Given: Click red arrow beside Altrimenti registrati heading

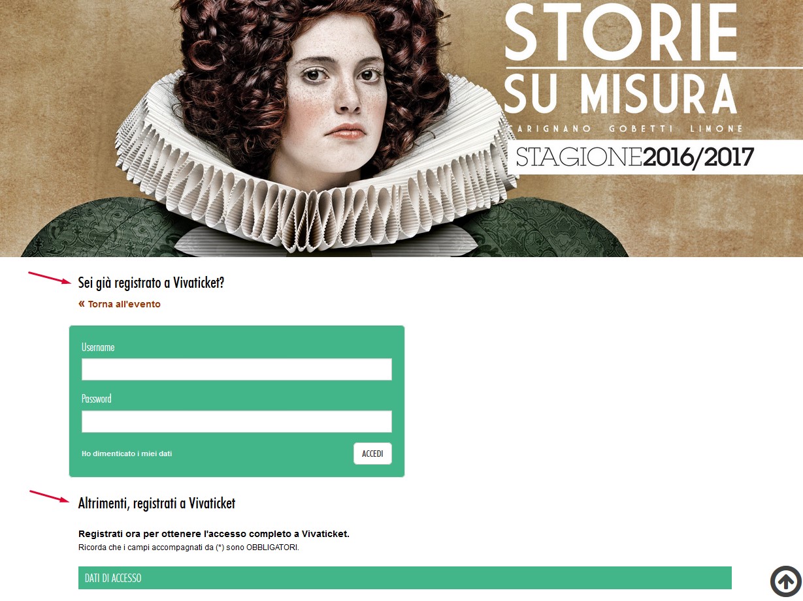Looking at the screenshot, I should 50,496.
